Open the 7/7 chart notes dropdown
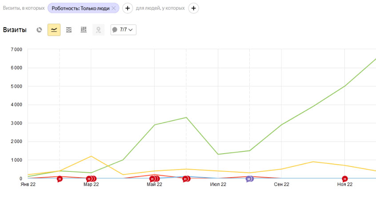Image resolution: width=376 pixels, height=199 pixels. click(x=123, y=30)
